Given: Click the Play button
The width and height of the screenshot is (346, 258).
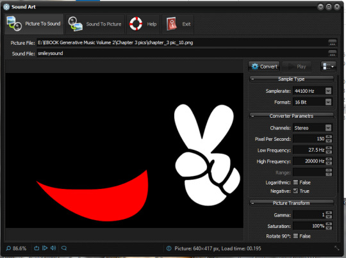Looking at the screenshot, I should (x=297, y=67).
